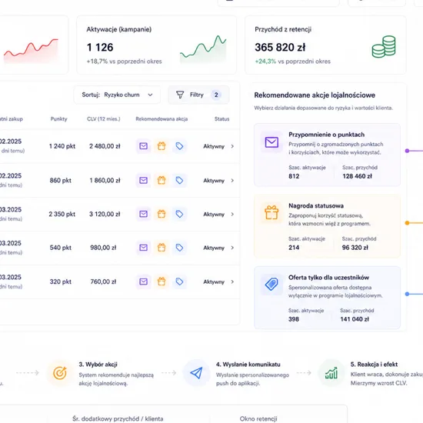
Task: Expand the 980,00 zł row chevron
Action: coord(232,248)
